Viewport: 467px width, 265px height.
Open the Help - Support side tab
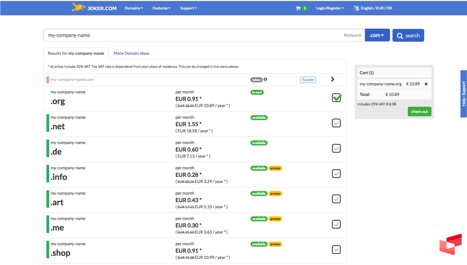[x=463, y=94]
